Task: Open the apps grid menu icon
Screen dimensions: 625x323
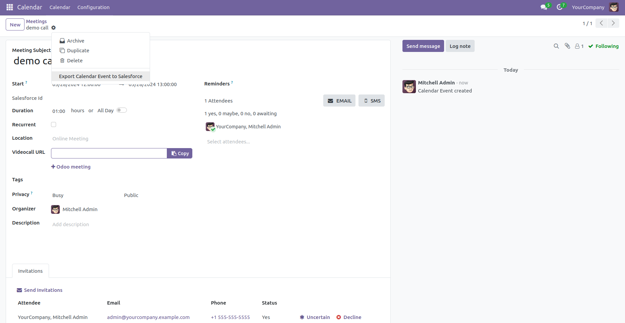Action: tap(10, 7)
